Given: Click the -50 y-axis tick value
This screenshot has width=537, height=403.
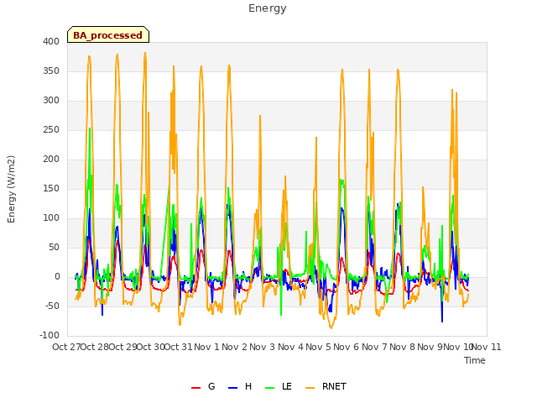Looking at the screenshot, I should pos(52,306).
